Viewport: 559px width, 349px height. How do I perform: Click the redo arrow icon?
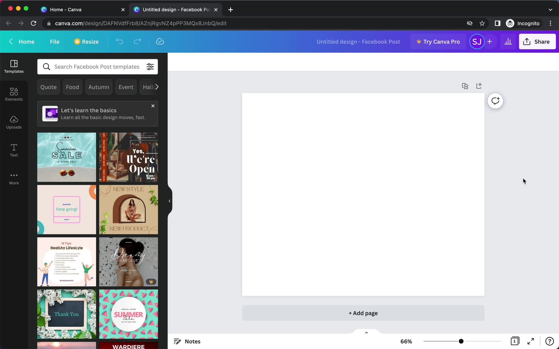(x=137, y=42)
